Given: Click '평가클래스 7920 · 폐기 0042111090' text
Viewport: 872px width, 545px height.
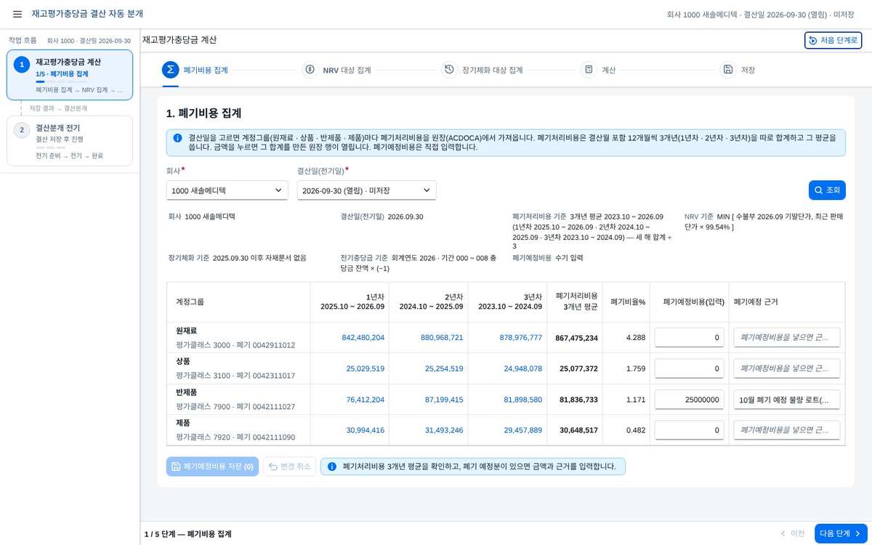Looking at the screenshot, I should click(x=235, y=437).
